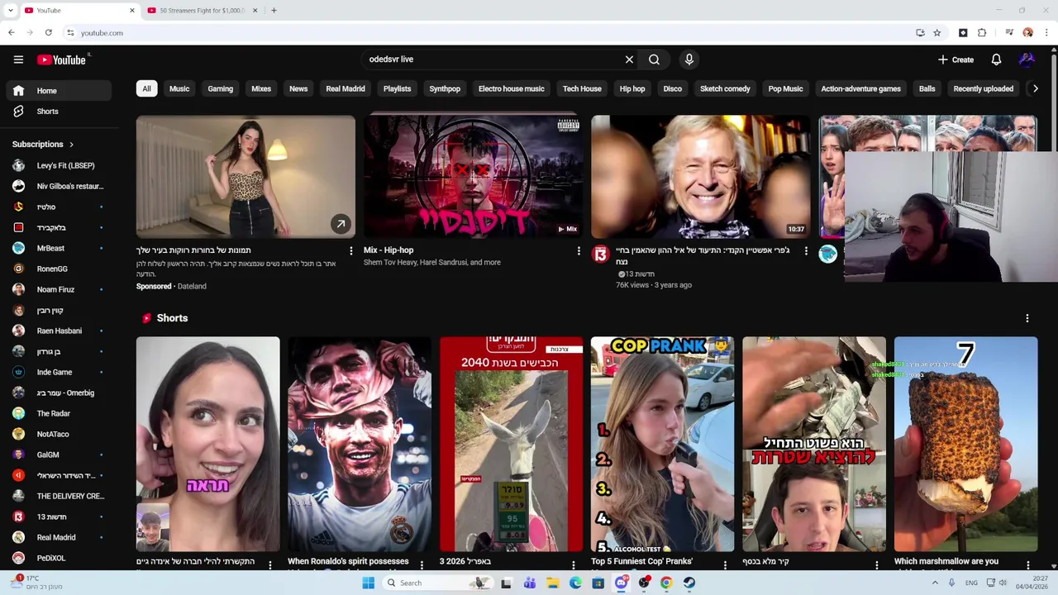Select the Music filter chip
The image size is (1058, 595).
[x=179, y=88]
